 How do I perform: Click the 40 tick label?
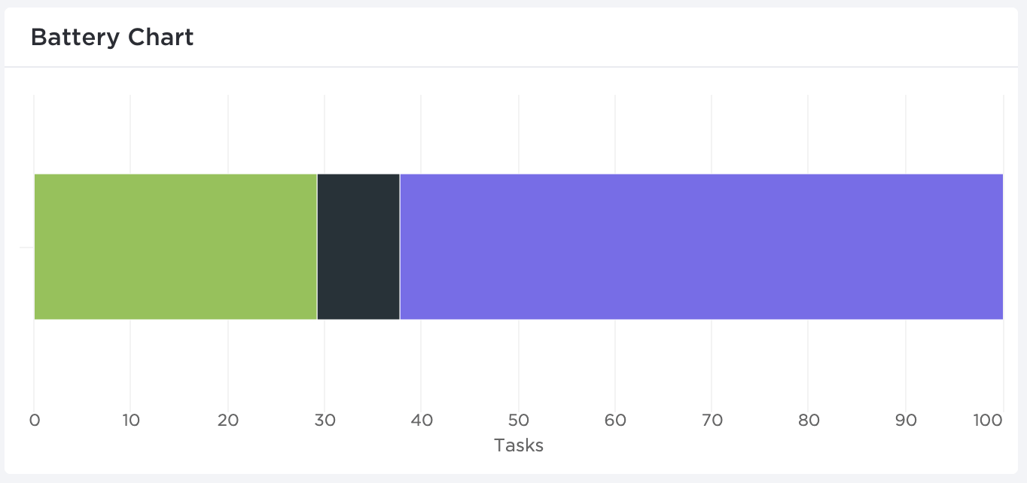422,421
